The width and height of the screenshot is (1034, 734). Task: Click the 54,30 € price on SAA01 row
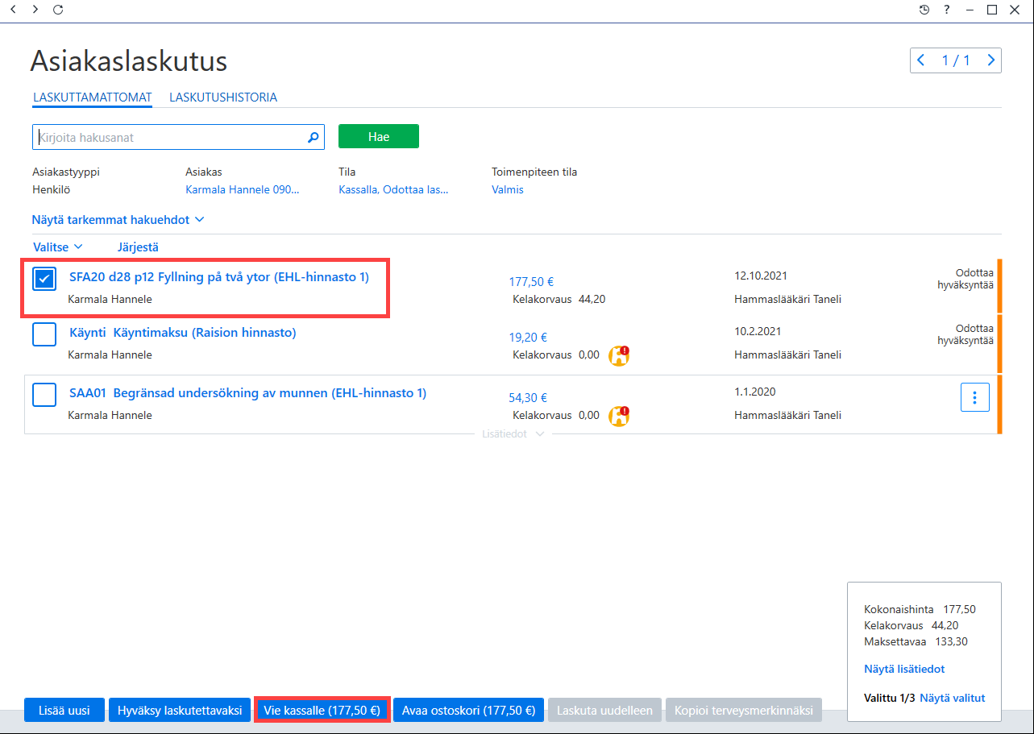(528, 397)
